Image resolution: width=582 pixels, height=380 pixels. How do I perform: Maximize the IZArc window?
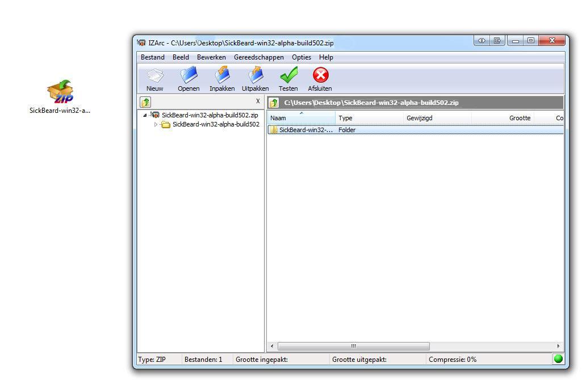531,40
